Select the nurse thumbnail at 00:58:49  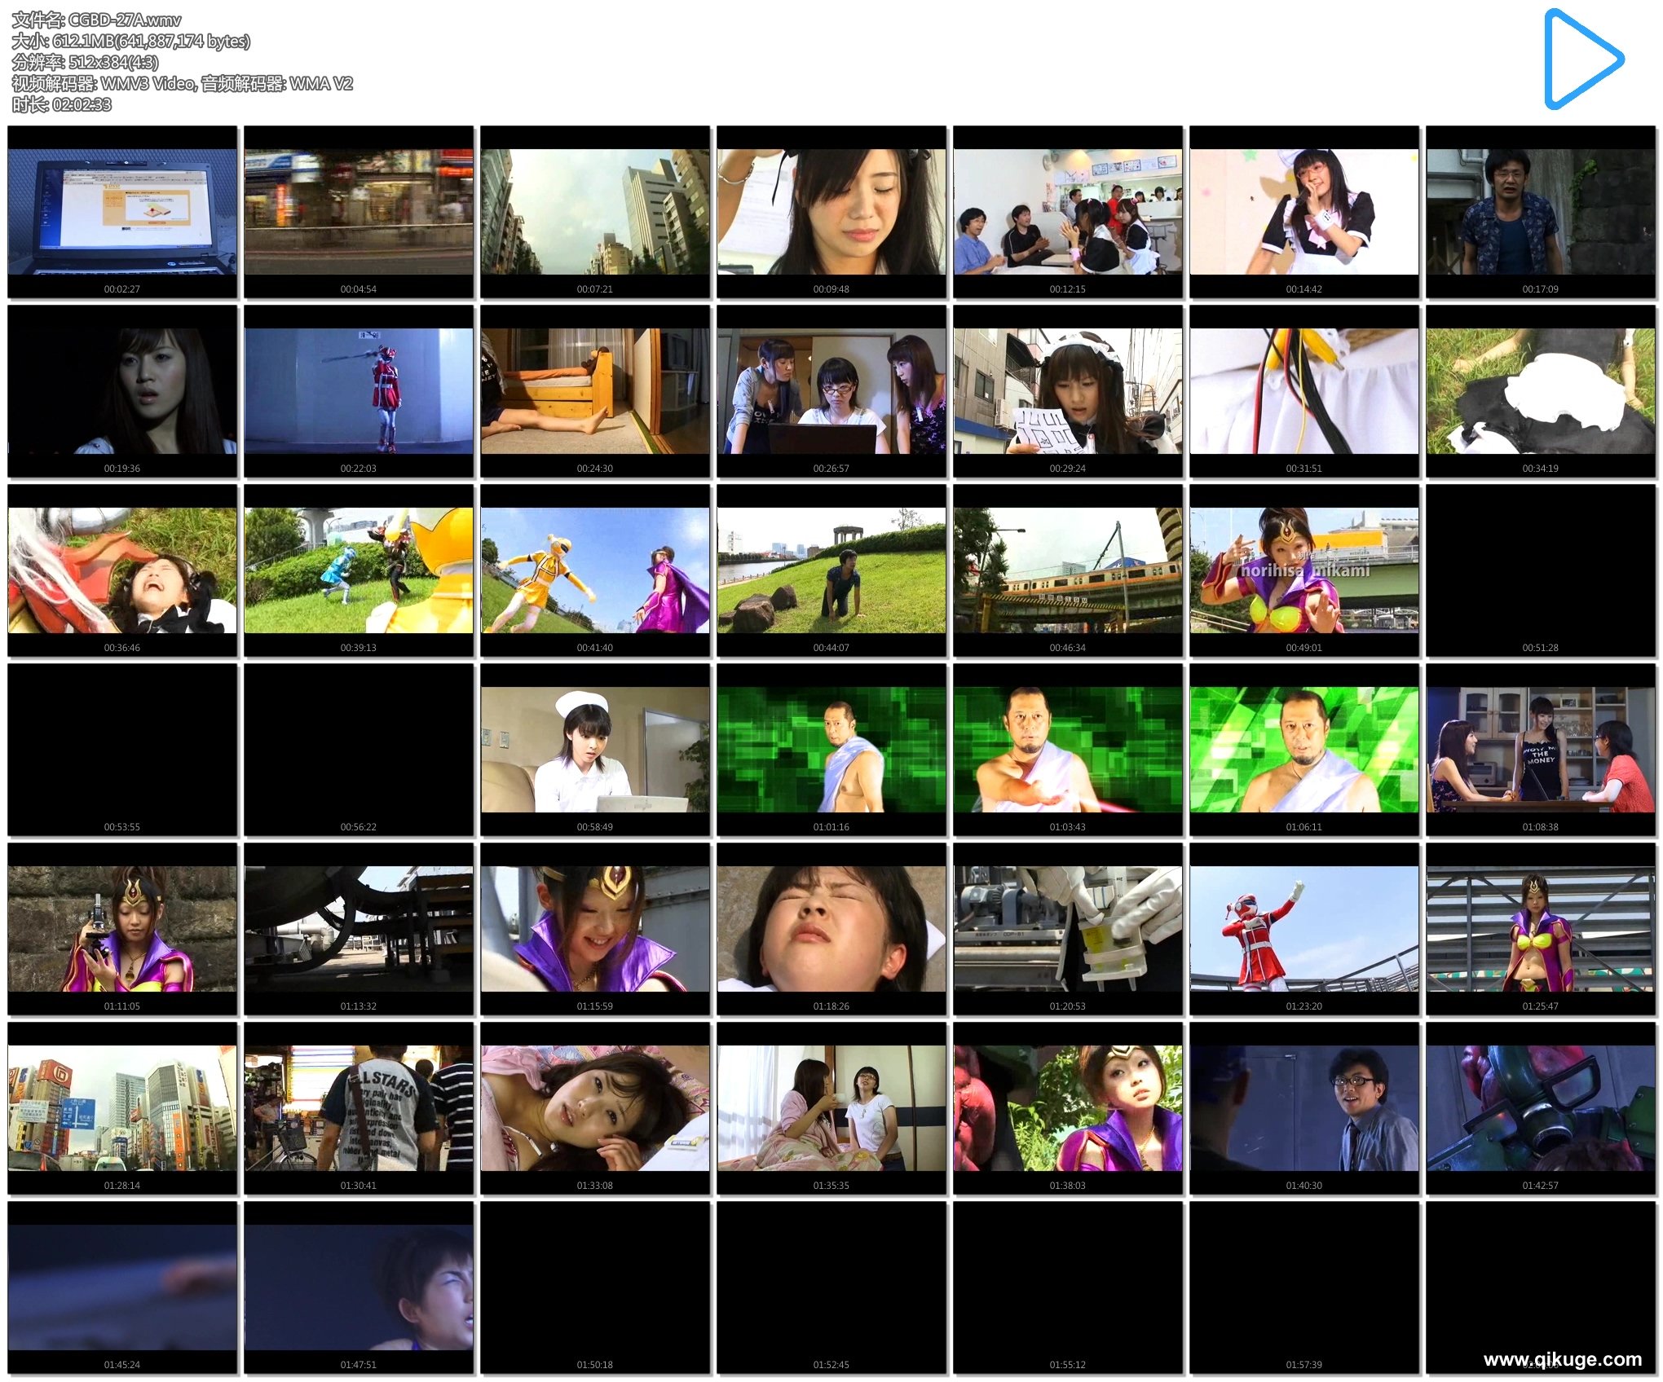(594, 750)
